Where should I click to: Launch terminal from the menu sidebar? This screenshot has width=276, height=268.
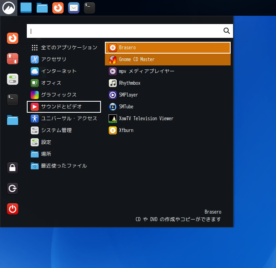click(x=13, y=100)
